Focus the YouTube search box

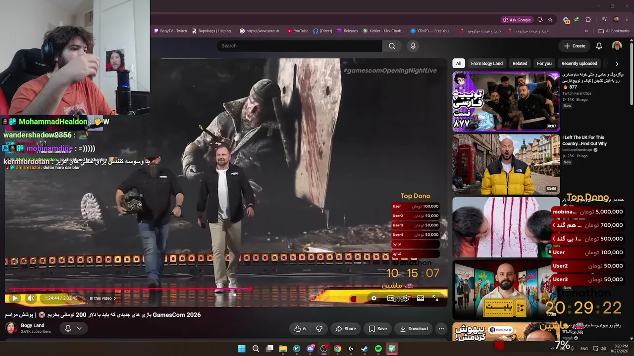click(x=299, y=46)
